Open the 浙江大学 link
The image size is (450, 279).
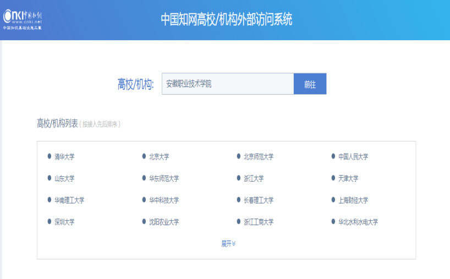tap(254, 178)
